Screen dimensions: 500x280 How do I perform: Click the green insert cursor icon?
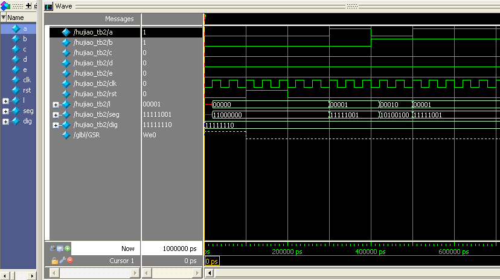[68, 249]
